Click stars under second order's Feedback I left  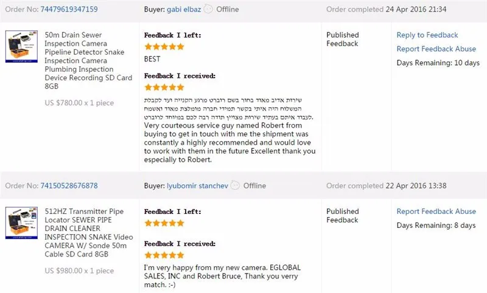click(164, 223)
